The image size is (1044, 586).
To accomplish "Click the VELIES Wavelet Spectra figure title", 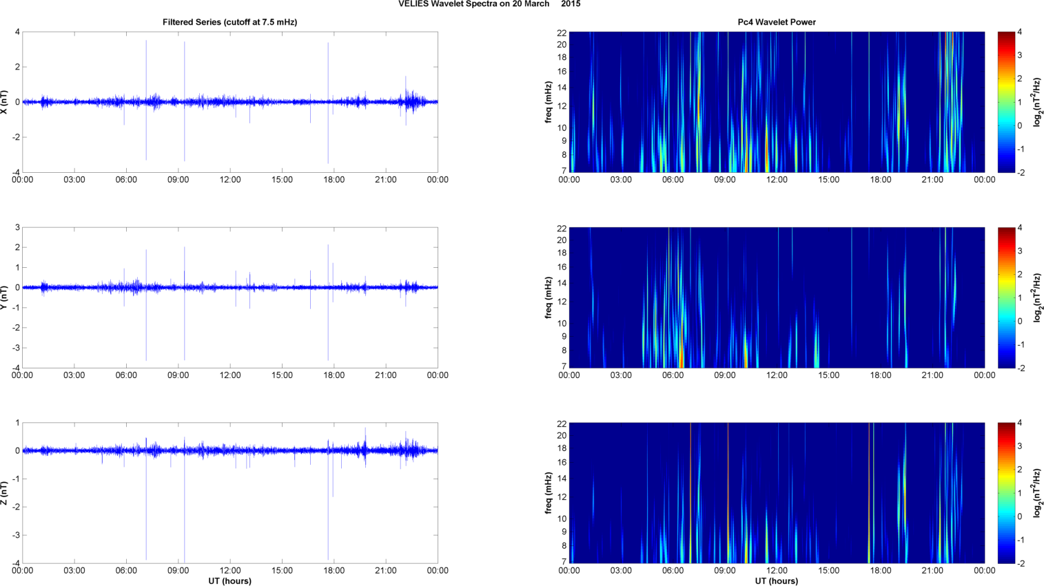I will coord(489,4).
